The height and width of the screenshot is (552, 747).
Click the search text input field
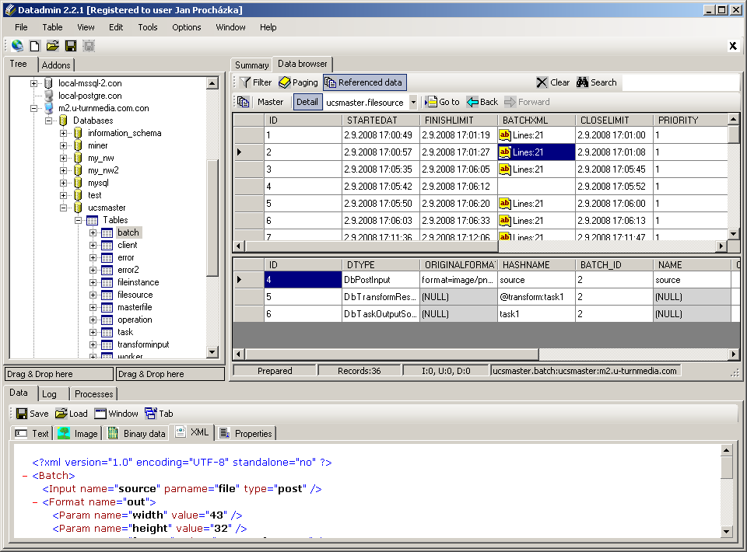[679, 82]
